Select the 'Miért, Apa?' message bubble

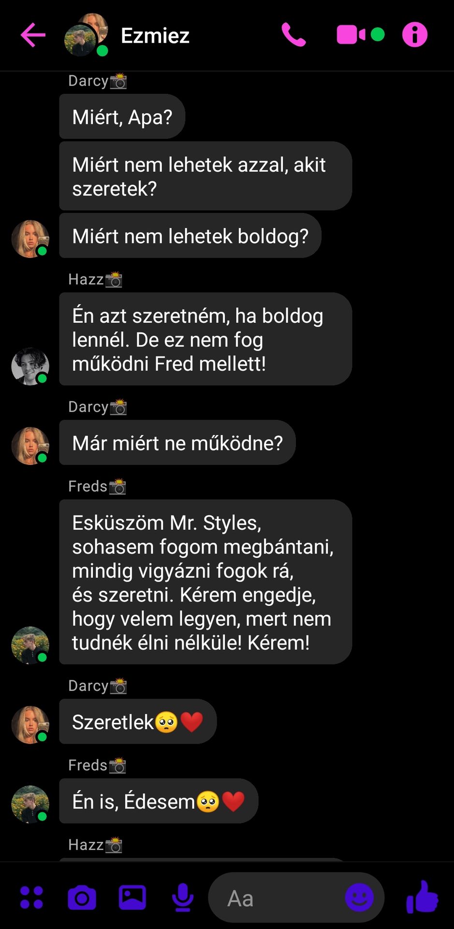[122, 117]
